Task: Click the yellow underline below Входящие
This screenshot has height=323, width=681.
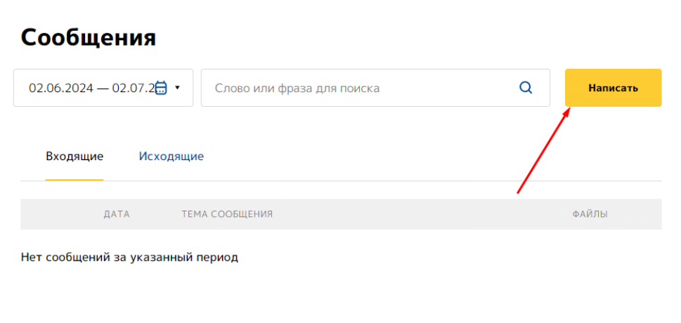Action: (x=74, y=180)
